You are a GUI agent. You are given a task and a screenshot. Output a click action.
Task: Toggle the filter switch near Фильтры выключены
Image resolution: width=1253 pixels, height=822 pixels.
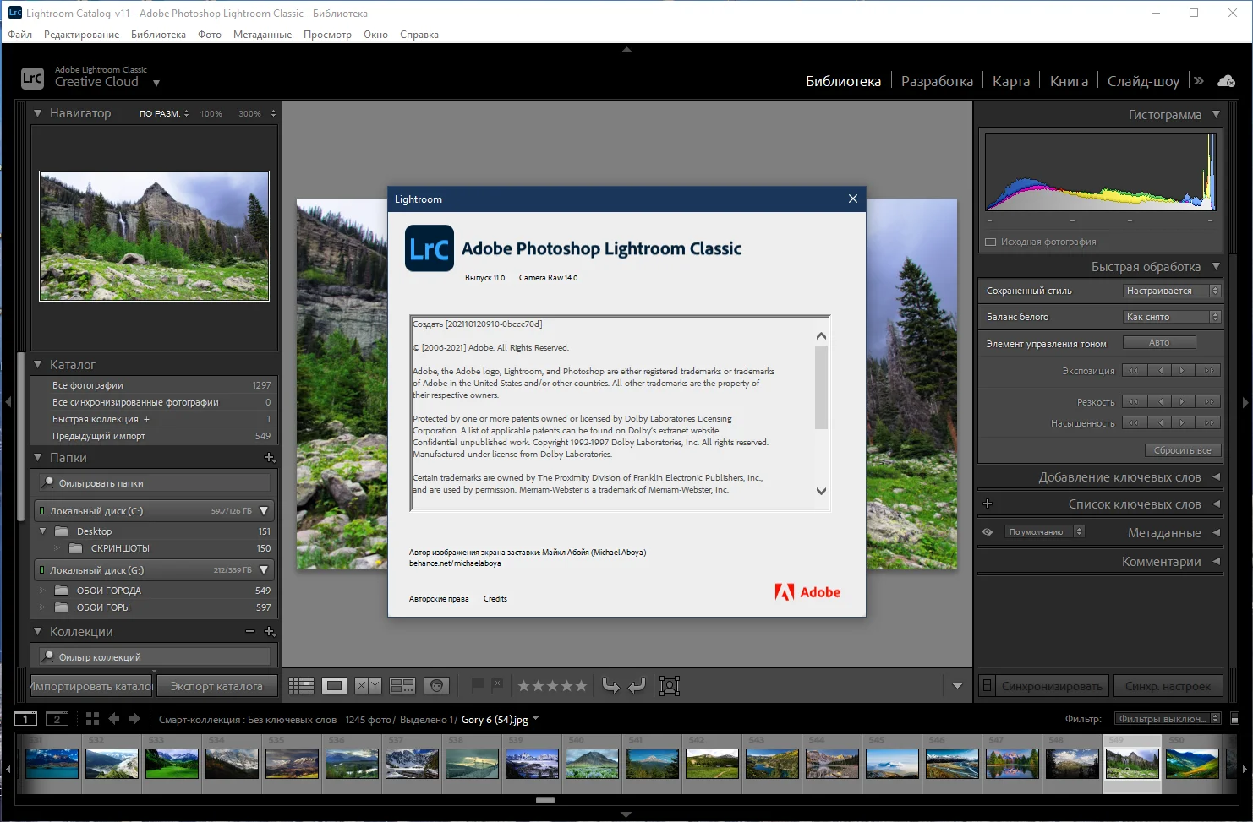(x=1234, y=719)
